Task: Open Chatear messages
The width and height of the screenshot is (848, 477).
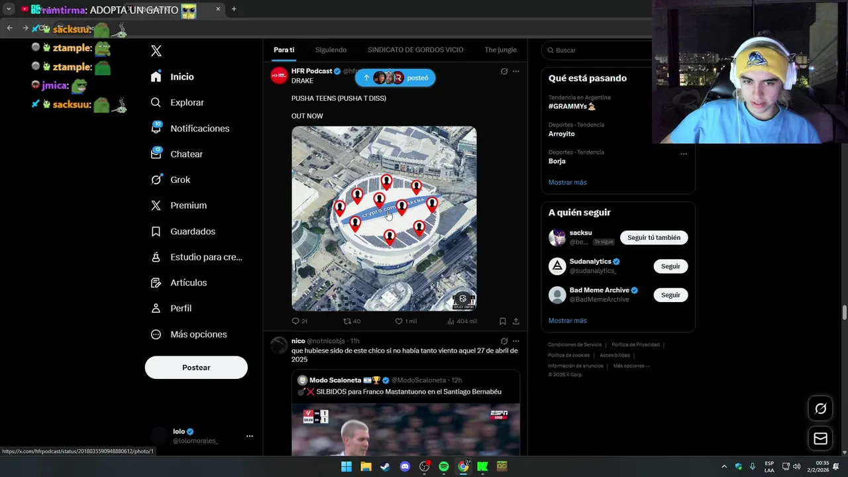Action: (176, 154)
